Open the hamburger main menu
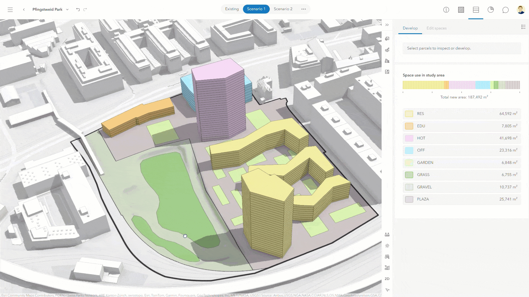529x297 pixels. coord(10,10)
